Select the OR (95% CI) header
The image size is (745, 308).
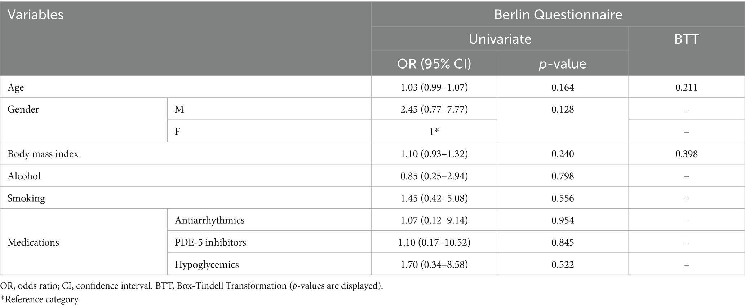[434, 64]
